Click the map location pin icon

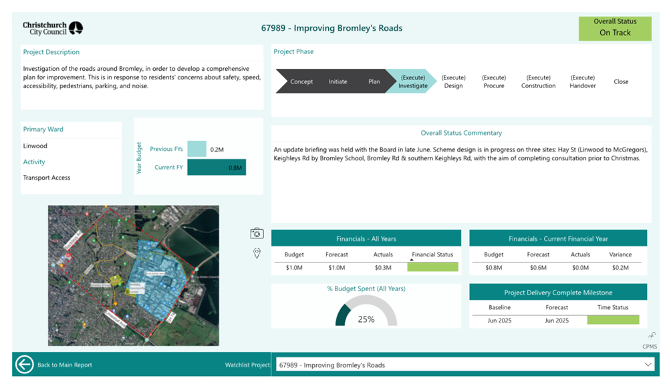pyautogui.click(x=257, y=253)
